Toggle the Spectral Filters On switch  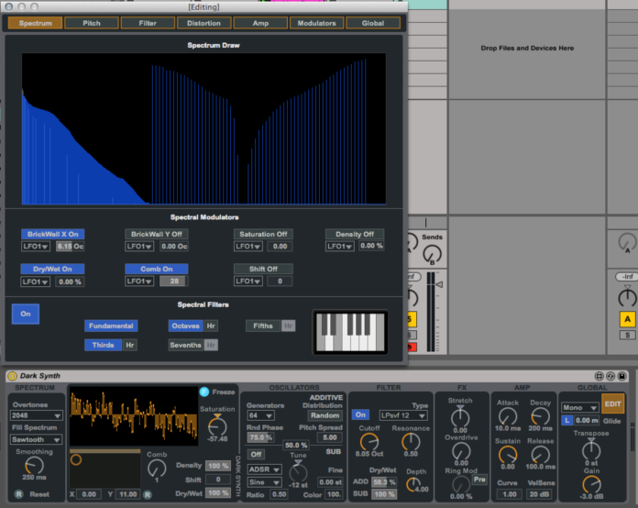pyautogui.click(x=25, y=314)
